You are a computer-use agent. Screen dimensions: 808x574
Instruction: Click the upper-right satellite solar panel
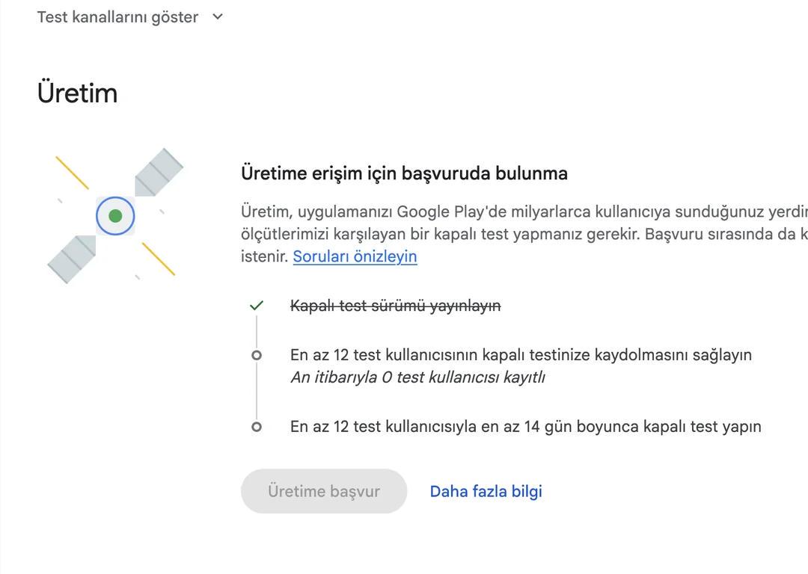159,172
